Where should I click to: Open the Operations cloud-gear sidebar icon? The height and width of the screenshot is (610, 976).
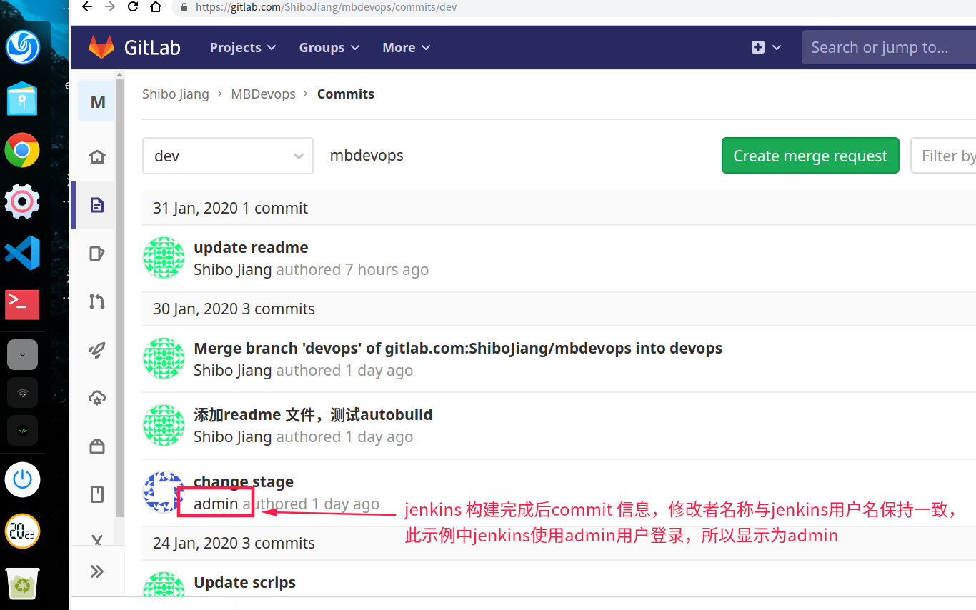click(x=97, y=398)
